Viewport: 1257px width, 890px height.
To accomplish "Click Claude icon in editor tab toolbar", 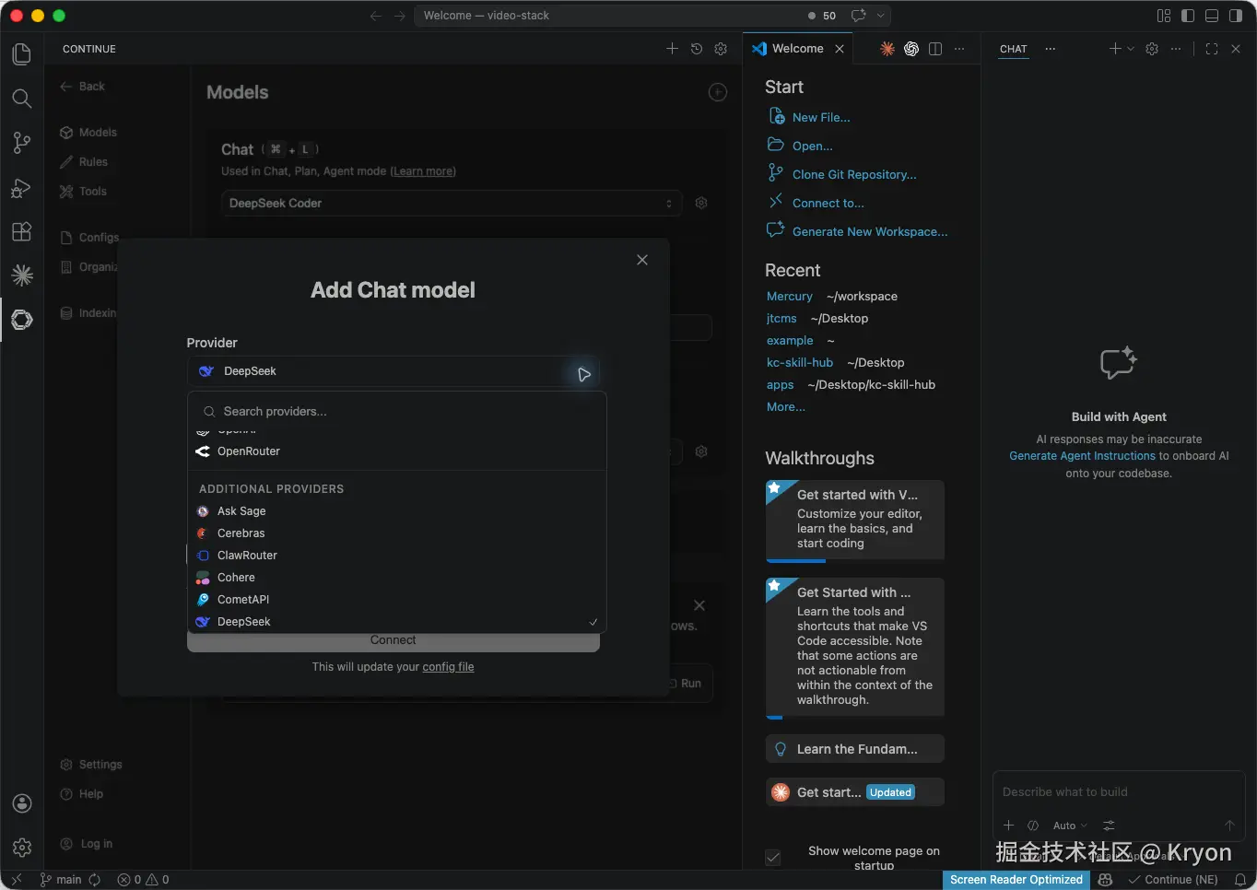I will tap(887, 49).
